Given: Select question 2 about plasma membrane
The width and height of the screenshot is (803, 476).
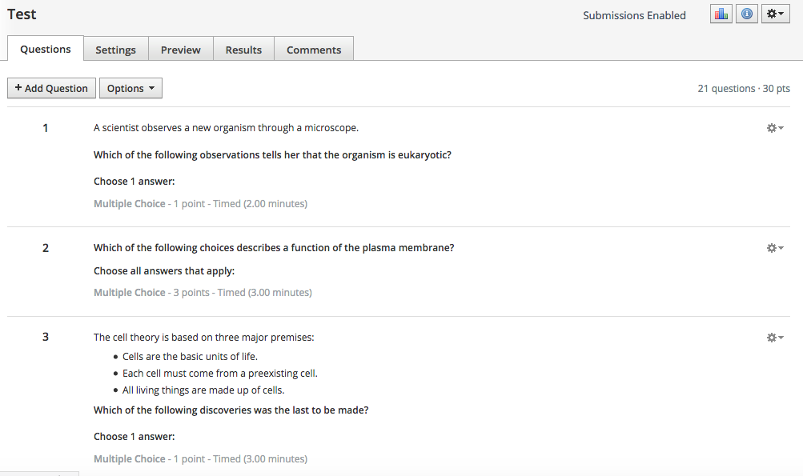Looking at the screenshot, I should click(274, 248).
